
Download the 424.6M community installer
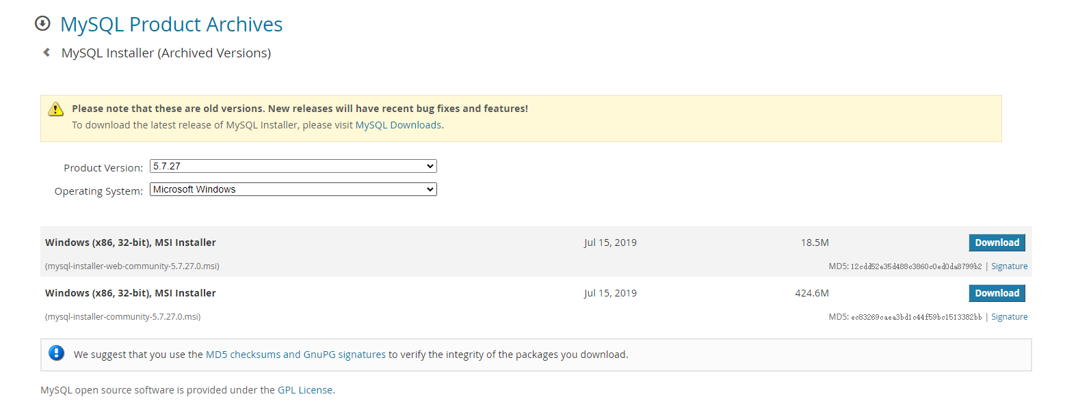(997, 293)
